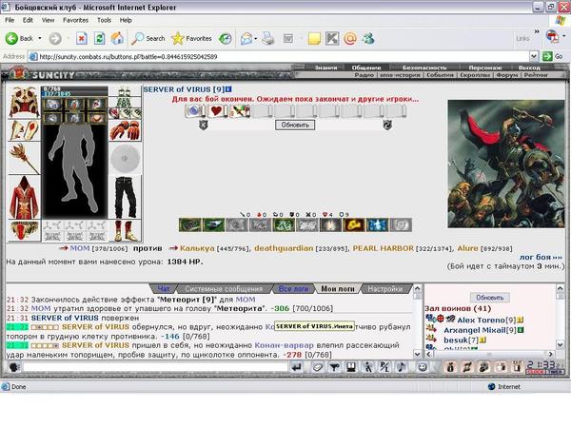Click the green necklace slot
Viewport: 571px width, 428px height.
(x=125, y=103)
